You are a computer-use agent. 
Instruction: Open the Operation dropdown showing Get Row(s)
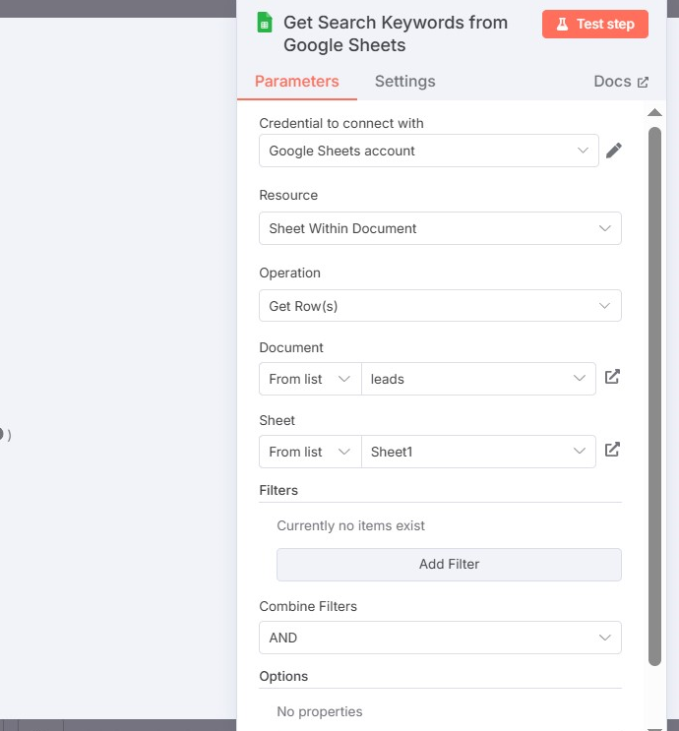440,306
